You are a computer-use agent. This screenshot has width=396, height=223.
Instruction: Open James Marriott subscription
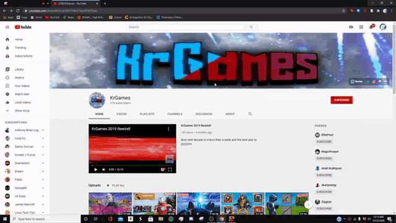25,204
